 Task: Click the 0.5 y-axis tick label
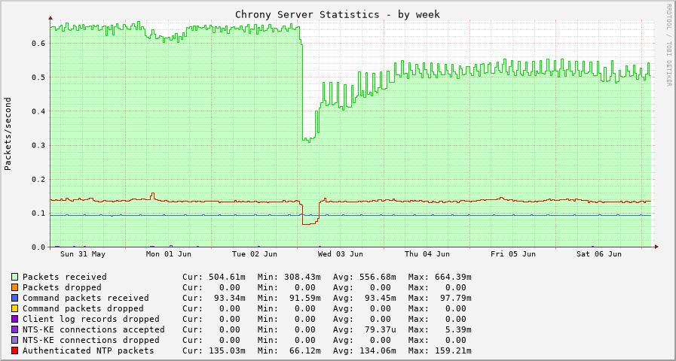(x=39, y=77)
